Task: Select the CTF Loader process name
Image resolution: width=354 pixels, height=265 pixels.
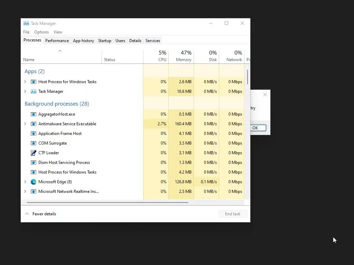Action: pyautogui.click(x=48, y=153)
